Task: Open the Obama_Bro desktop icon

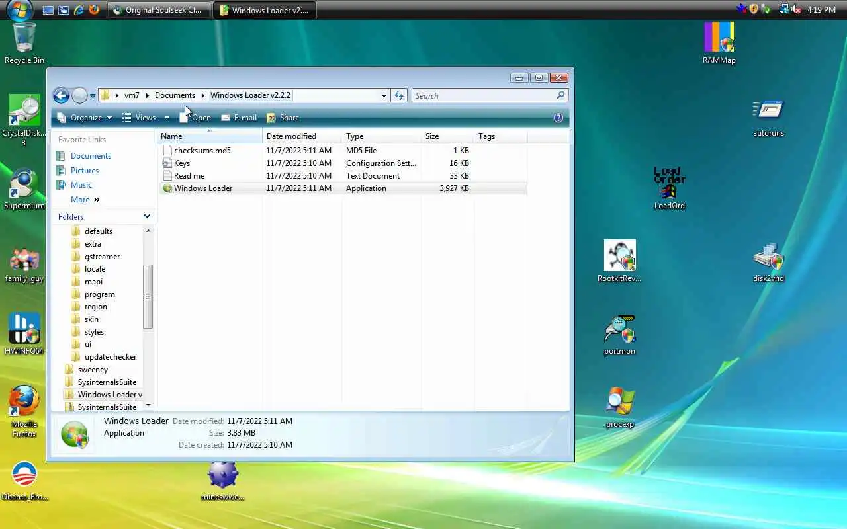Action: 24,480
